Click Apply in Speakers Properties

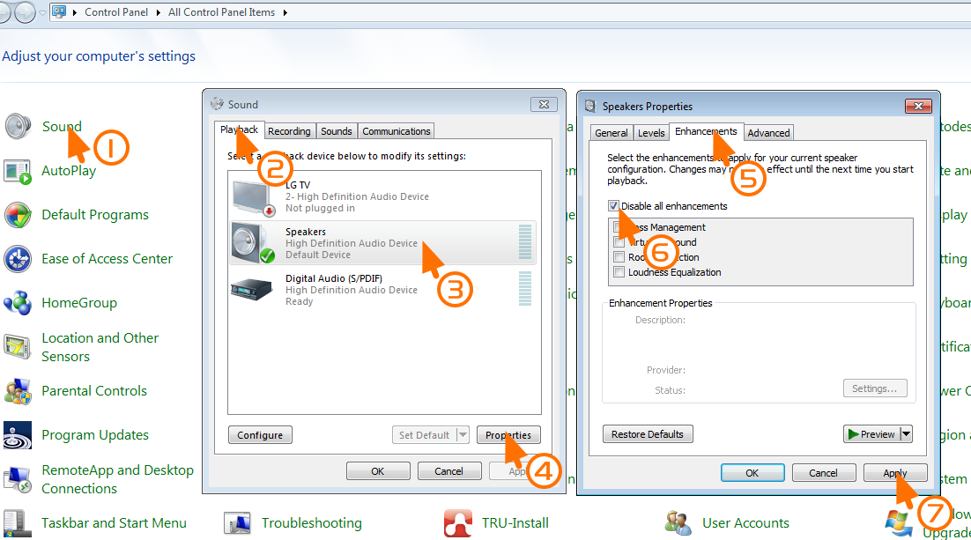coord(895,472)
